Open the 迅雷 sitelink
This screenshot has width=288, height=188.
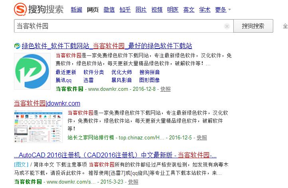(89, 80)
